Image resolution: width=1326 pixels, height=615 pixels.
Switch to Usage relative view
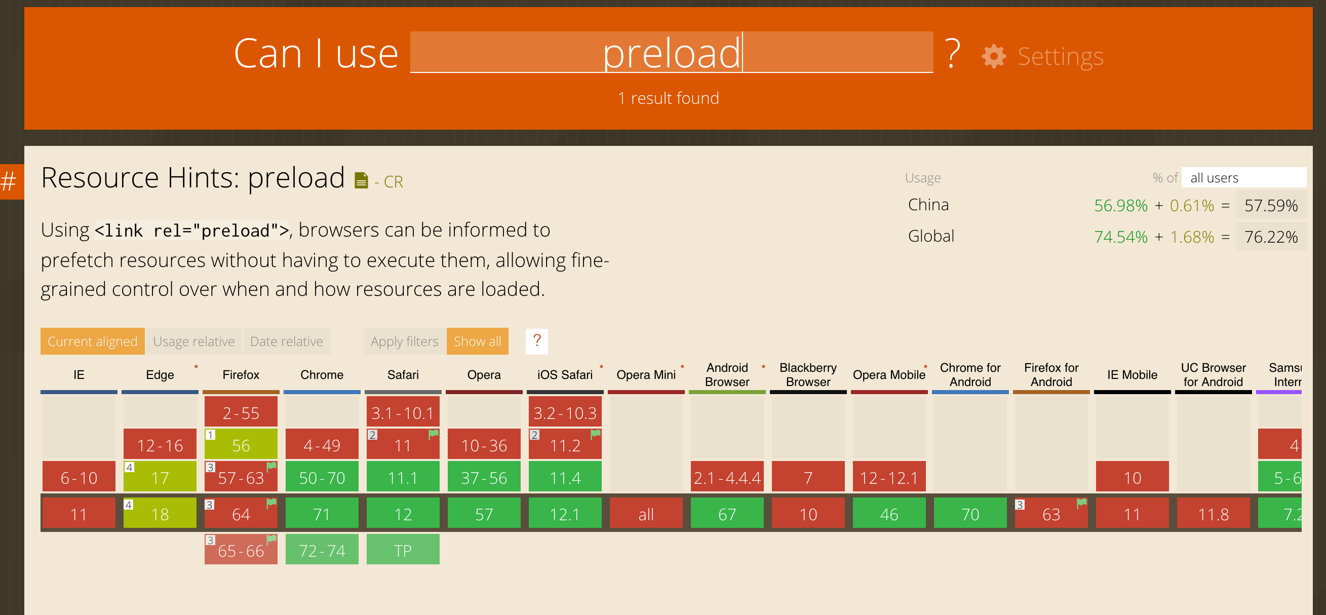(x=193, y=341)
